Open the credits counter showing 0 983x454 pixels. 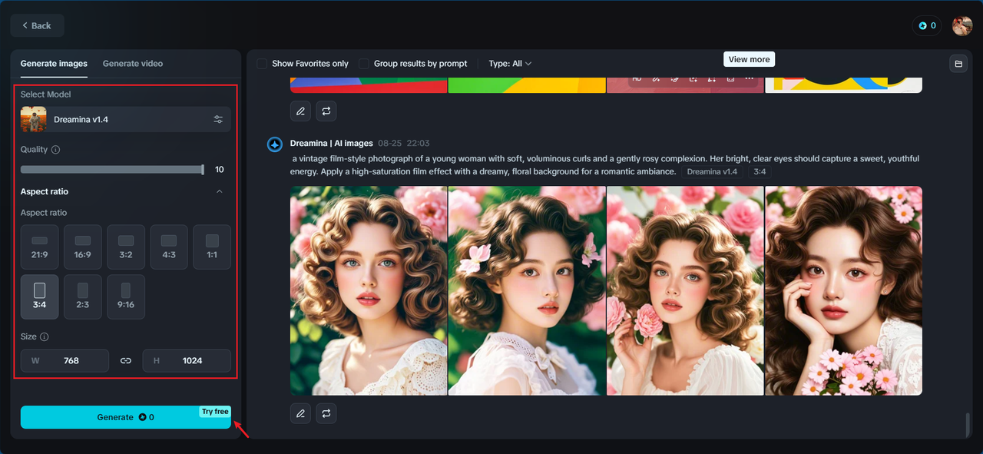coord(928,25)
